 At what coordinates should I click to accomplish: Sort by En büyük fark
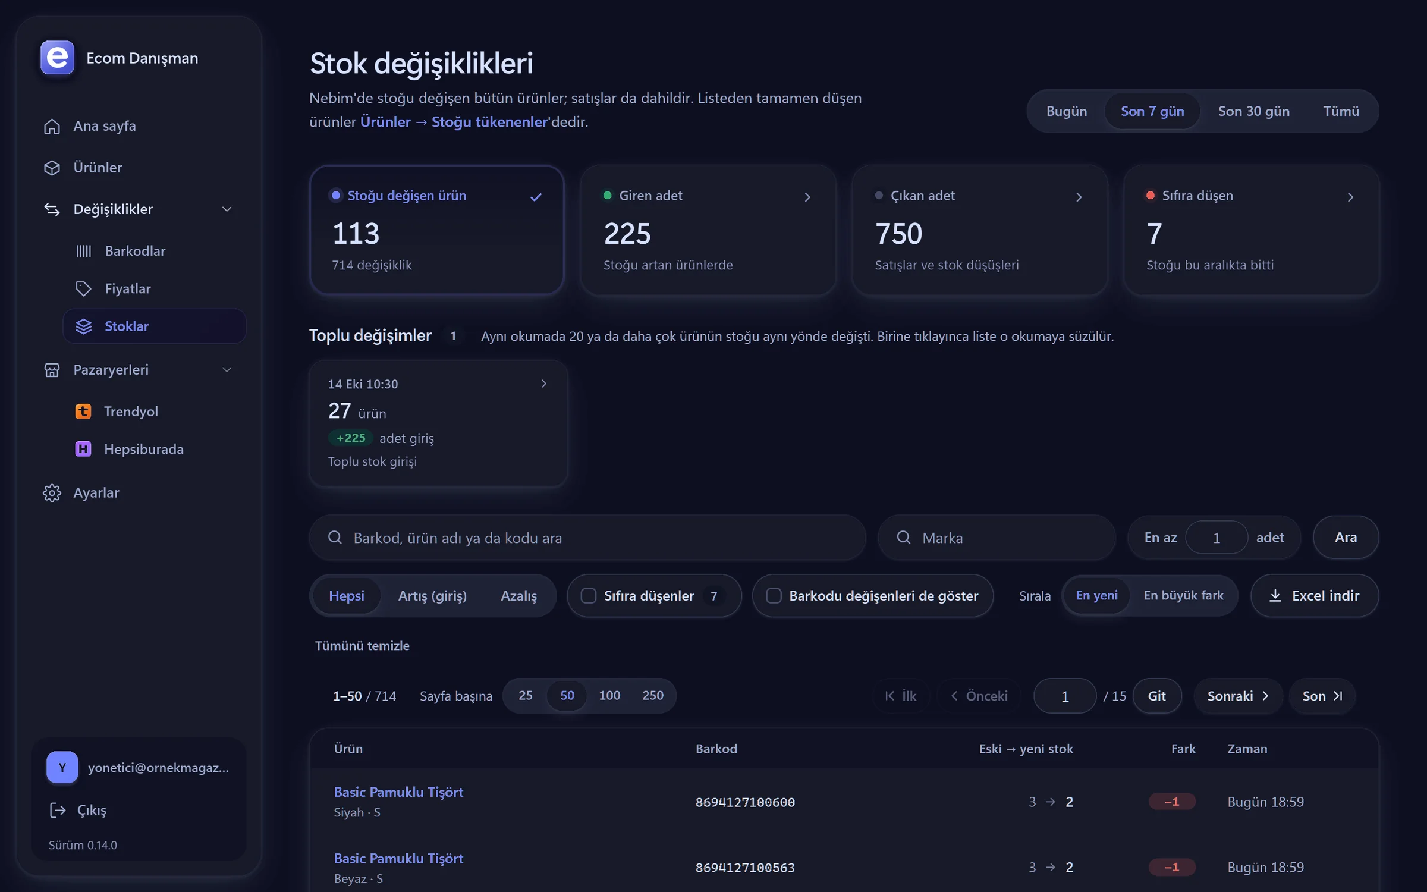click(x=1183, y=596)
